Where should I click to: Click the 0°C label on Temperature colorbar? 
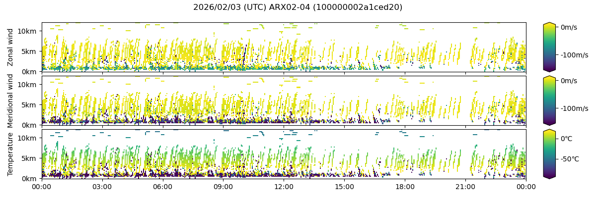(566, 139)
